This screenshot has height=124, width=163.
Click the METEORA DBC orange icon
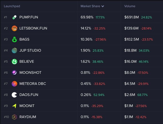point(15,83)
